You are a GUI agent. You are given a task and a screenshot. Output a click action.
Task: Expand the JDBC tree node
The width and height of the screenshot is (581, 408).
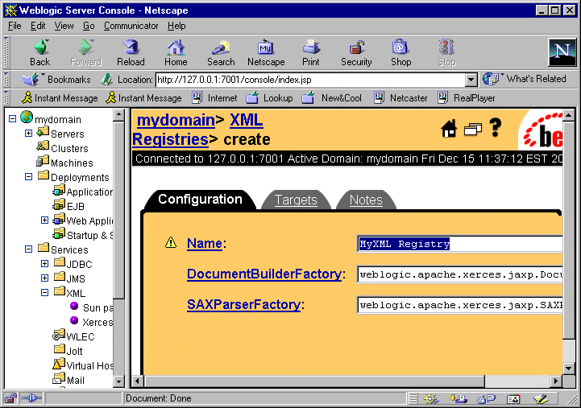(x=44, y=263)
